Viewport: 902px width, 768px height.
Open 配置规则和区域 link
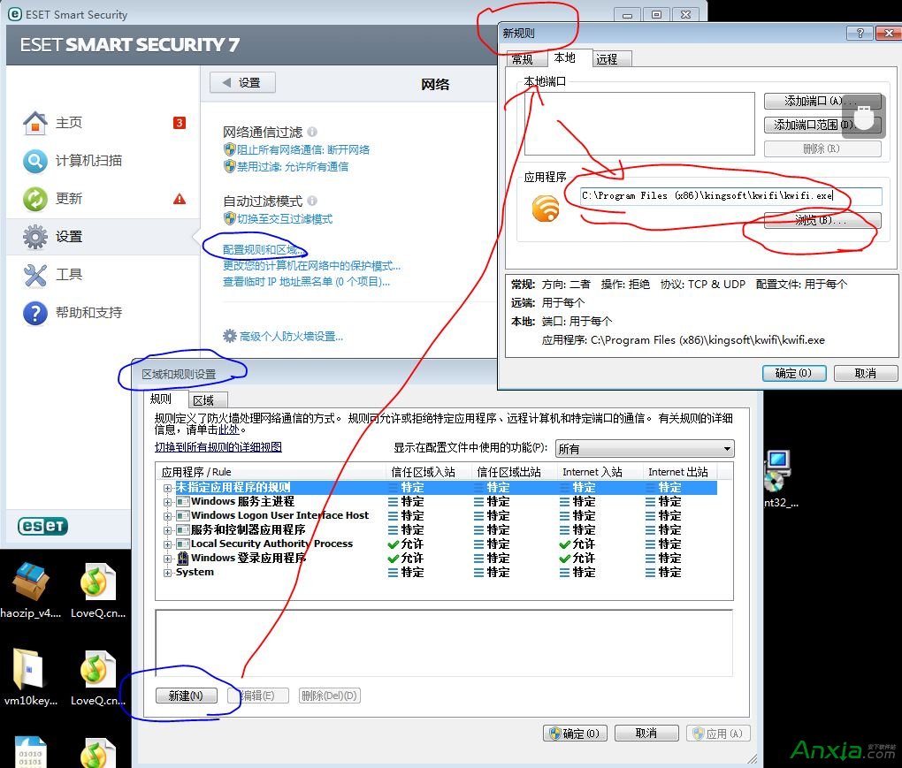tap(264, 249)
